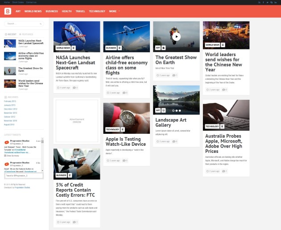This screenshot has height=230, width=281.
Task: Click article-type icon on Australia Probes image
Action: [x=222, y=126]
